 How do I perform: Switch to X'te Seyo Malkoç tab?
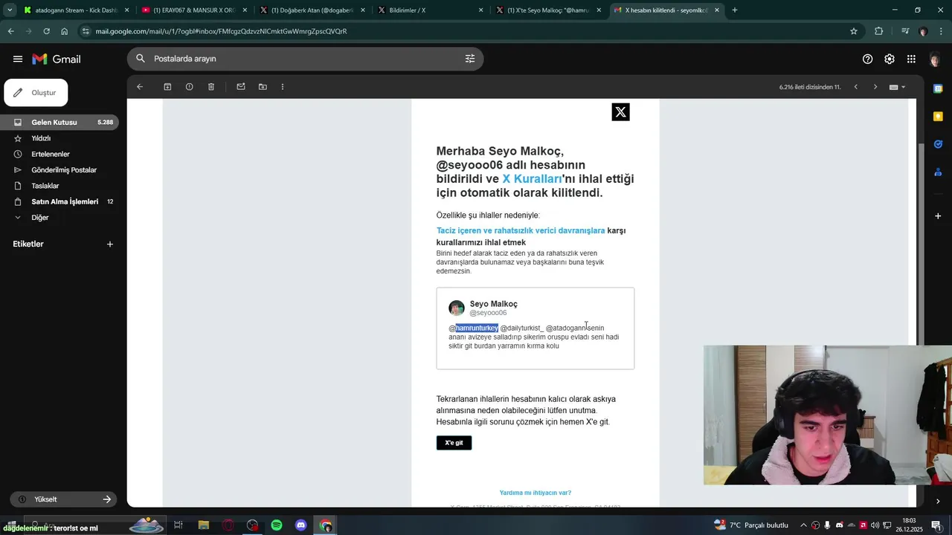pyautogui.click(x=547, y=10)
